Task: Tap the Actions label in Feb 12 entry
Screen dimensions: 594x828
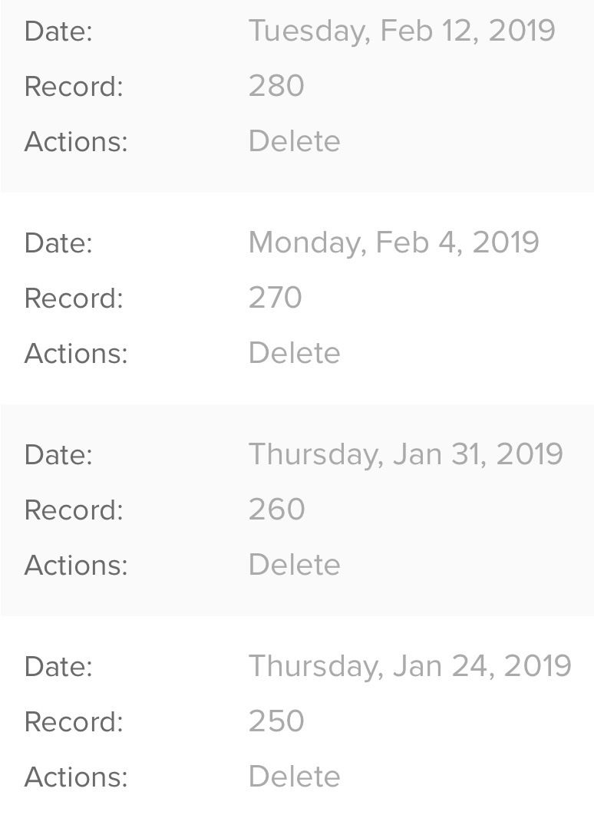Action: point(76,141)
